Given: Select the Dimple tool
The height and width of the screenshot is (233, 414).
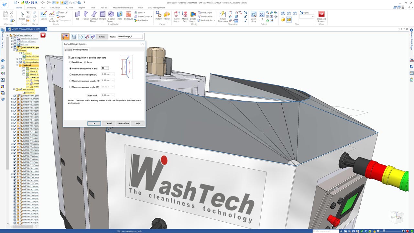Looking at the screenshot, I should 103,15.
